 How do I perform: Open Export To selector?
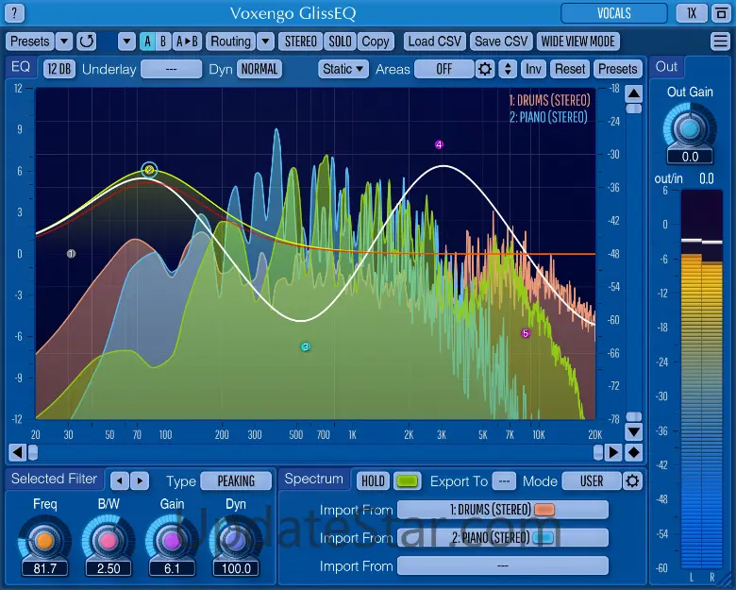(504, 481)
